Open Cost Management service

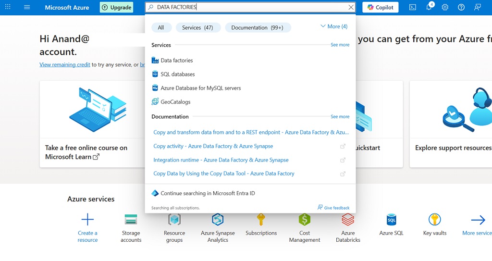[x=304, y=228]
